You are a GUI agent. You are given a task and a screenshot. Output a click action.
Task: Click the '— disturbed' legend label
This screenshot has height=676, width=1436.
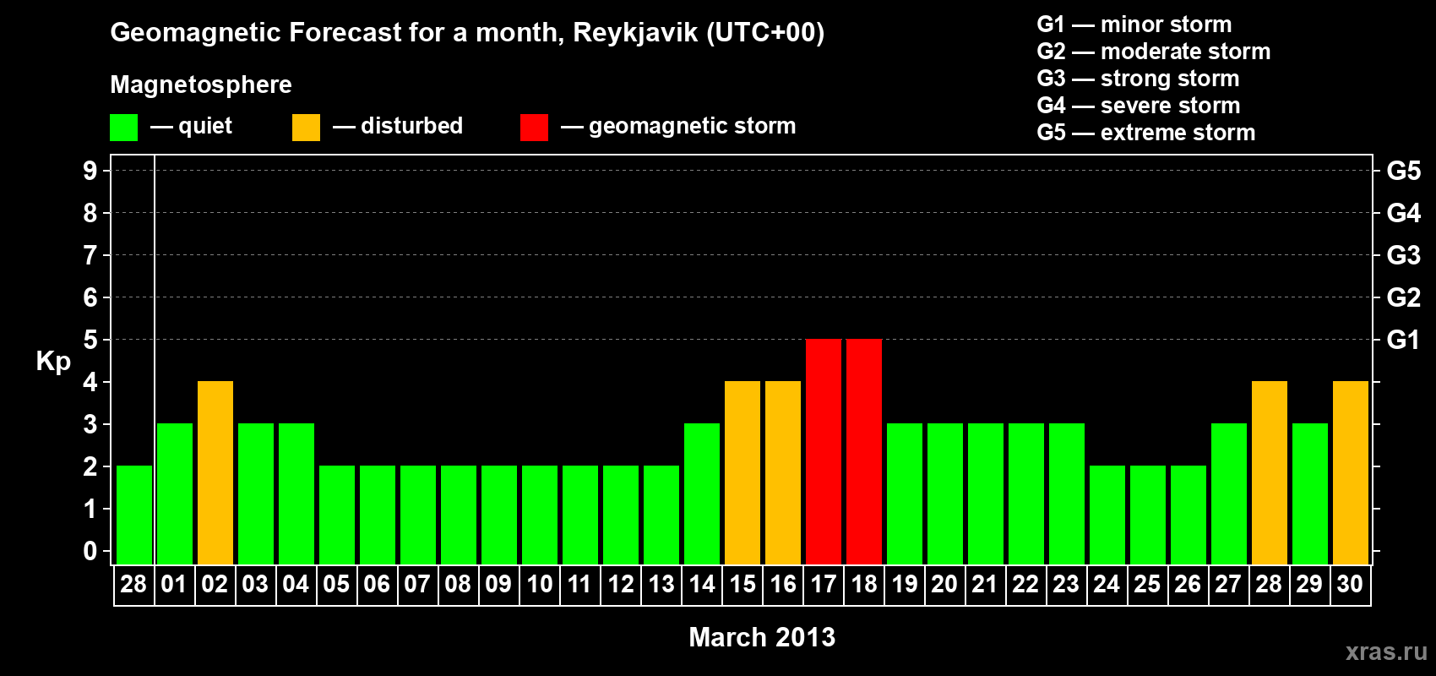pyautogui.click(x=398, y=126)
